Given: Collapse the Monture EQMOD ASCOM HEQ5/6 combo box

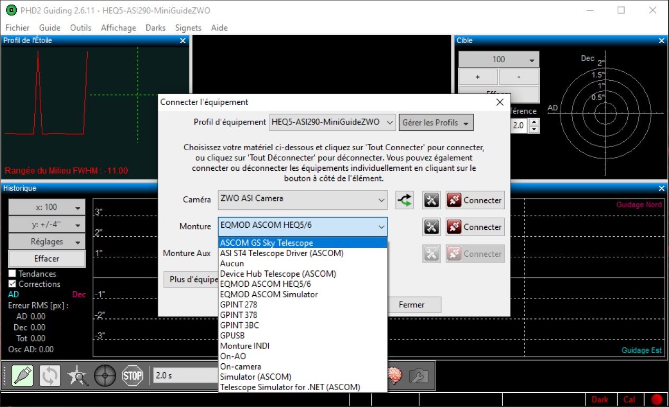Looking at the screenshot, I should (x=303, y=227).
